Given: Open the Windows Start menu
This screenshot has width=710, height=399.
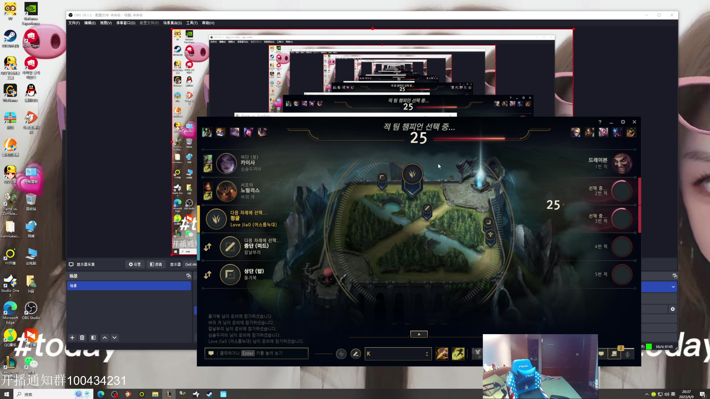Looking at the screenshot, I should (7, 394).
